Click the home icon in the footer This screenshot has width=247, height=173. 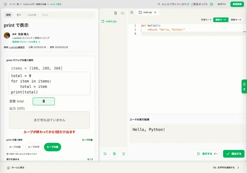point(8,168)
